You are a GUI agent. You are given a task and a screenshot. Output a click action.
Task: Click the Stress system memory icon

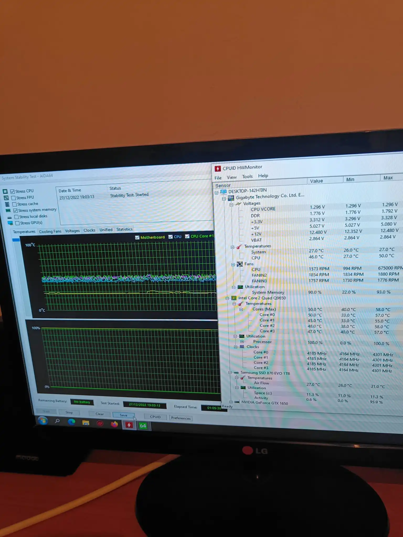8,211
